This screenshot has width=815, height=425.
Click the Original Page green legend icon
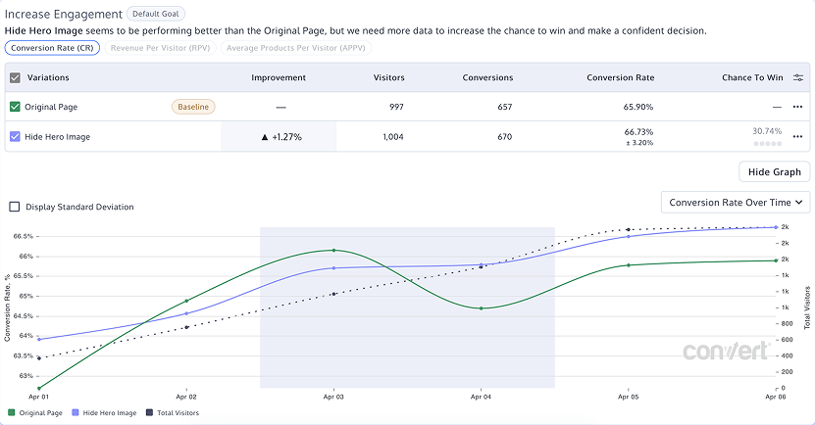coord(12,413)
